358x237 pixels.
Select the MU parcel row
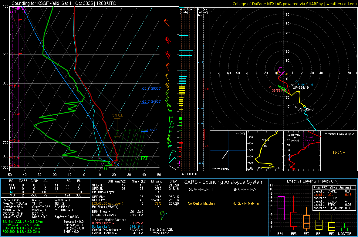45,195
